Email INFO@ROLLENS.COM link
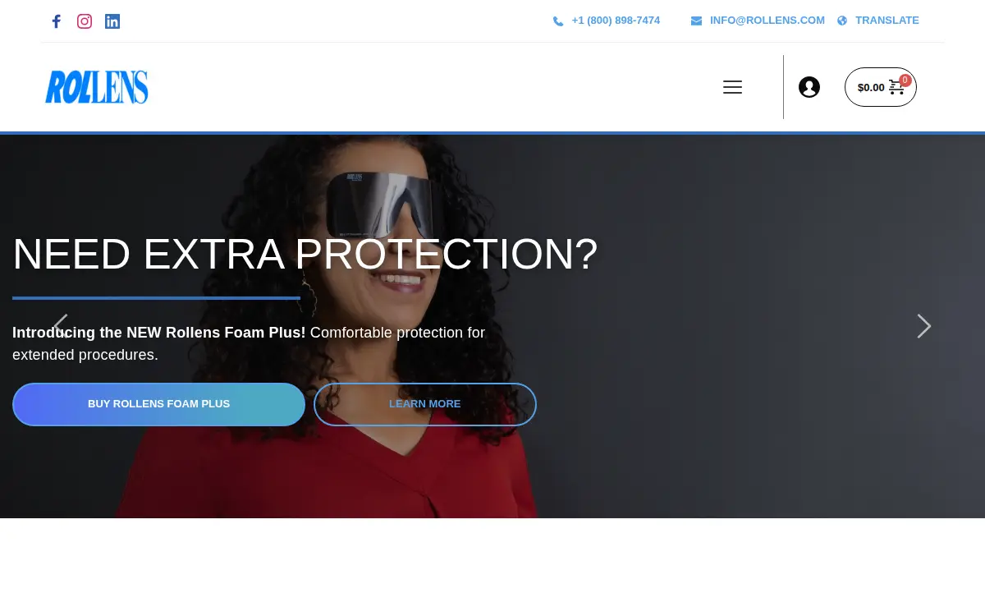Viewport: 985px width, 616px height. pyautogui.click(x=767, y=21)
